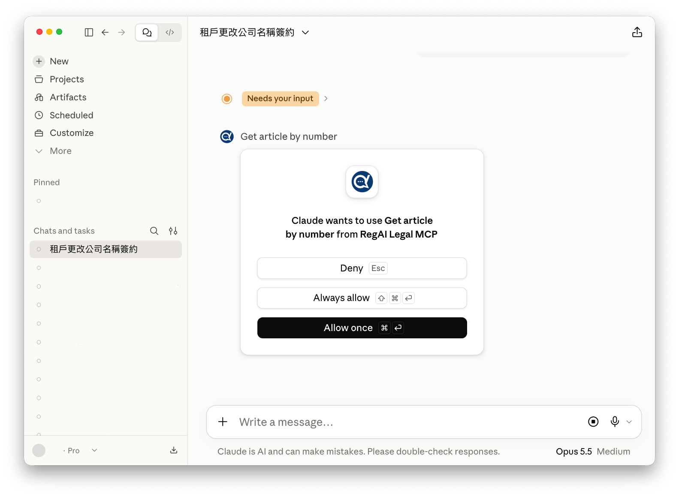Toggle the sidebar panel icon
The width and height of the screenshot is (679, 497).
pyautogui.click(x=89, y=32)
